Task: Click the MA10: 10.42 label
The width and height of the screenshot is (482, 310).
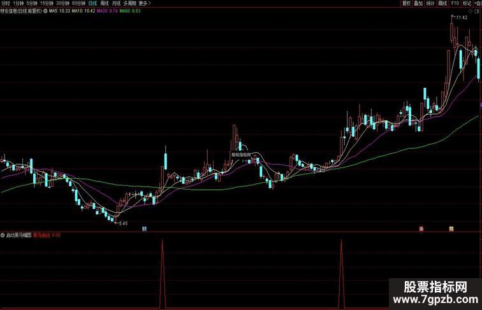Action: [84, 11]
